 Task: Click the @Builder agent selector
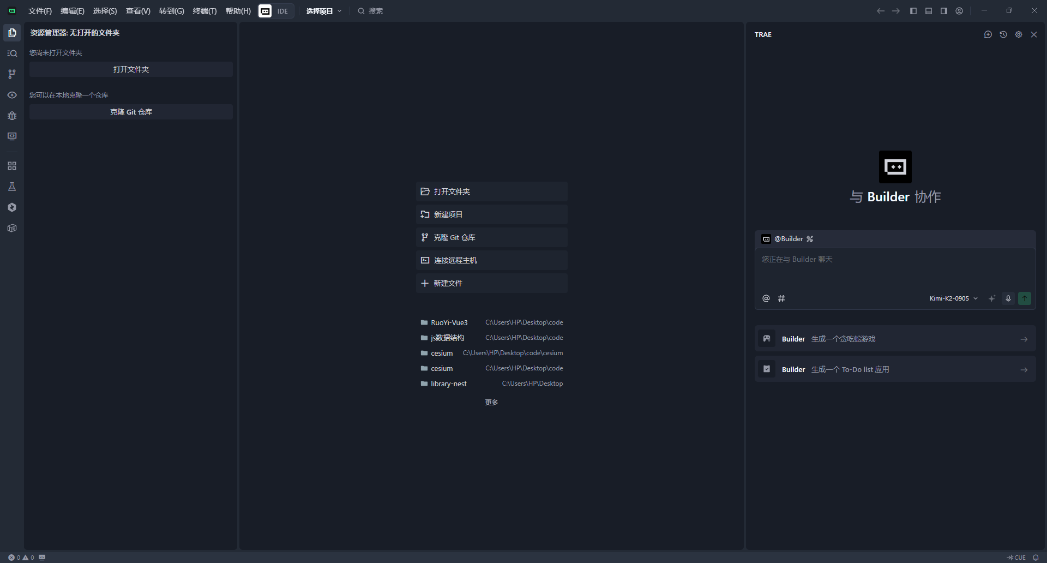click(783, 239)
